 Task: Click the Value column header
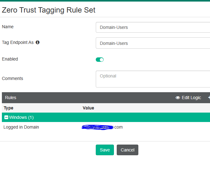[88, 108]
